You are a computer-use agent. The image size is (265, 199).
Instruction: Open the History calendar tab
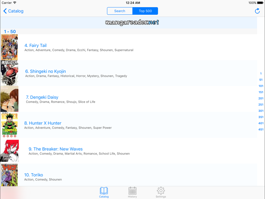click(132, 192)
